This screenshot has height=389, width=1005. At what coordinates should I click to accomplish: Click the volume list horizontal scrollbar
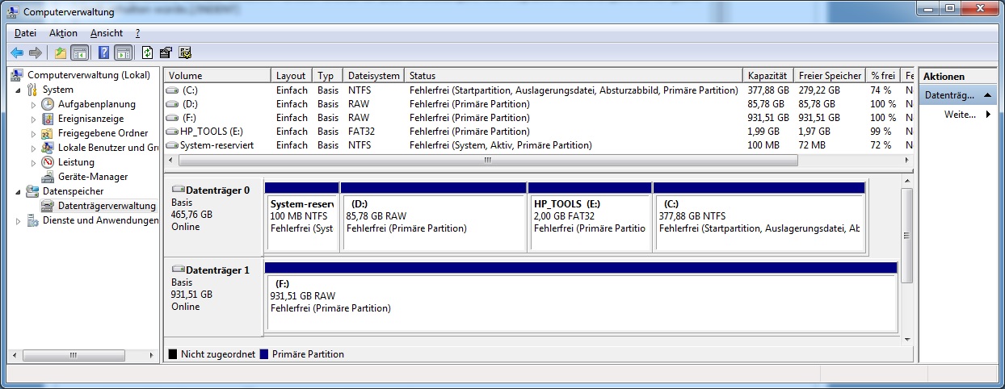pos(487,160)
